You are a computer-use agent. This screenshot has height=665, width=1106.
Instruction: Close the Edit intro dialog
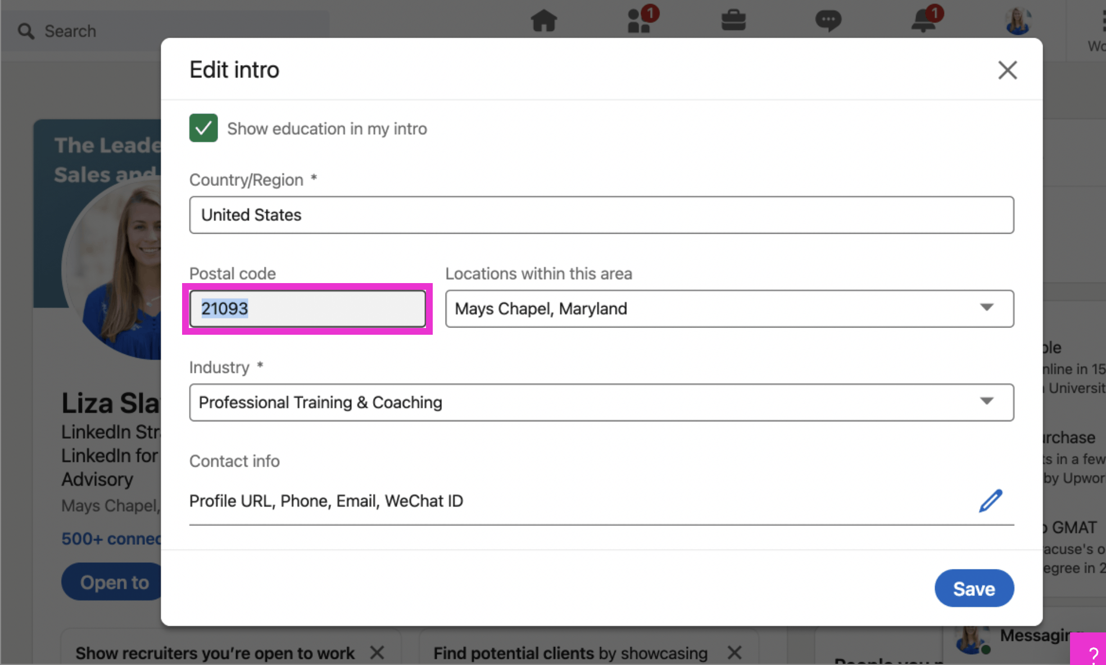pyautogui.click(x=1007, y=70)
